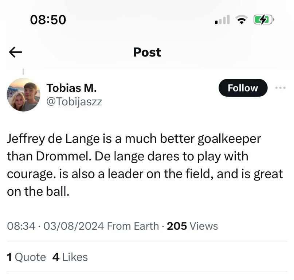Tap the From Earth location label

pyautogui.click(x=133, y=226)
